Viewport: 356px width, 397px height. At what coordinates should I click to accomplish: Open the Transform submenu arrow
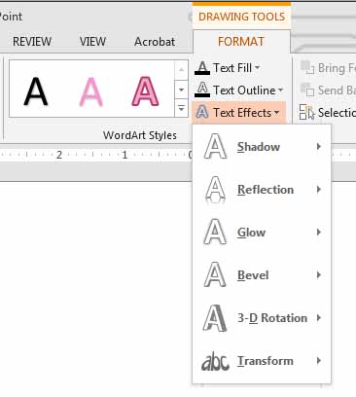[319, 360]
